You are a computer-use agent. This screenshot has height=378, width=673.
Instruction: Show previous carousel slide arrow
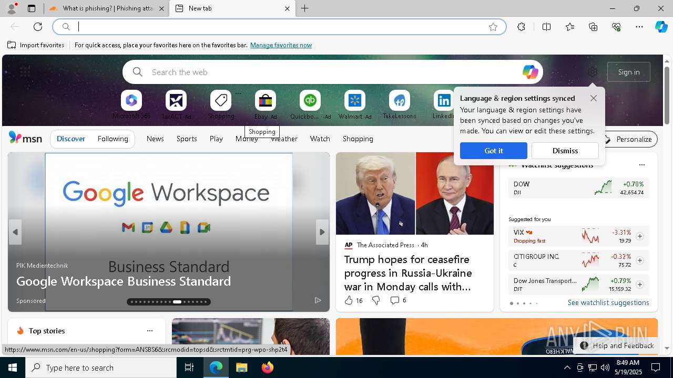tap(15, 232)
